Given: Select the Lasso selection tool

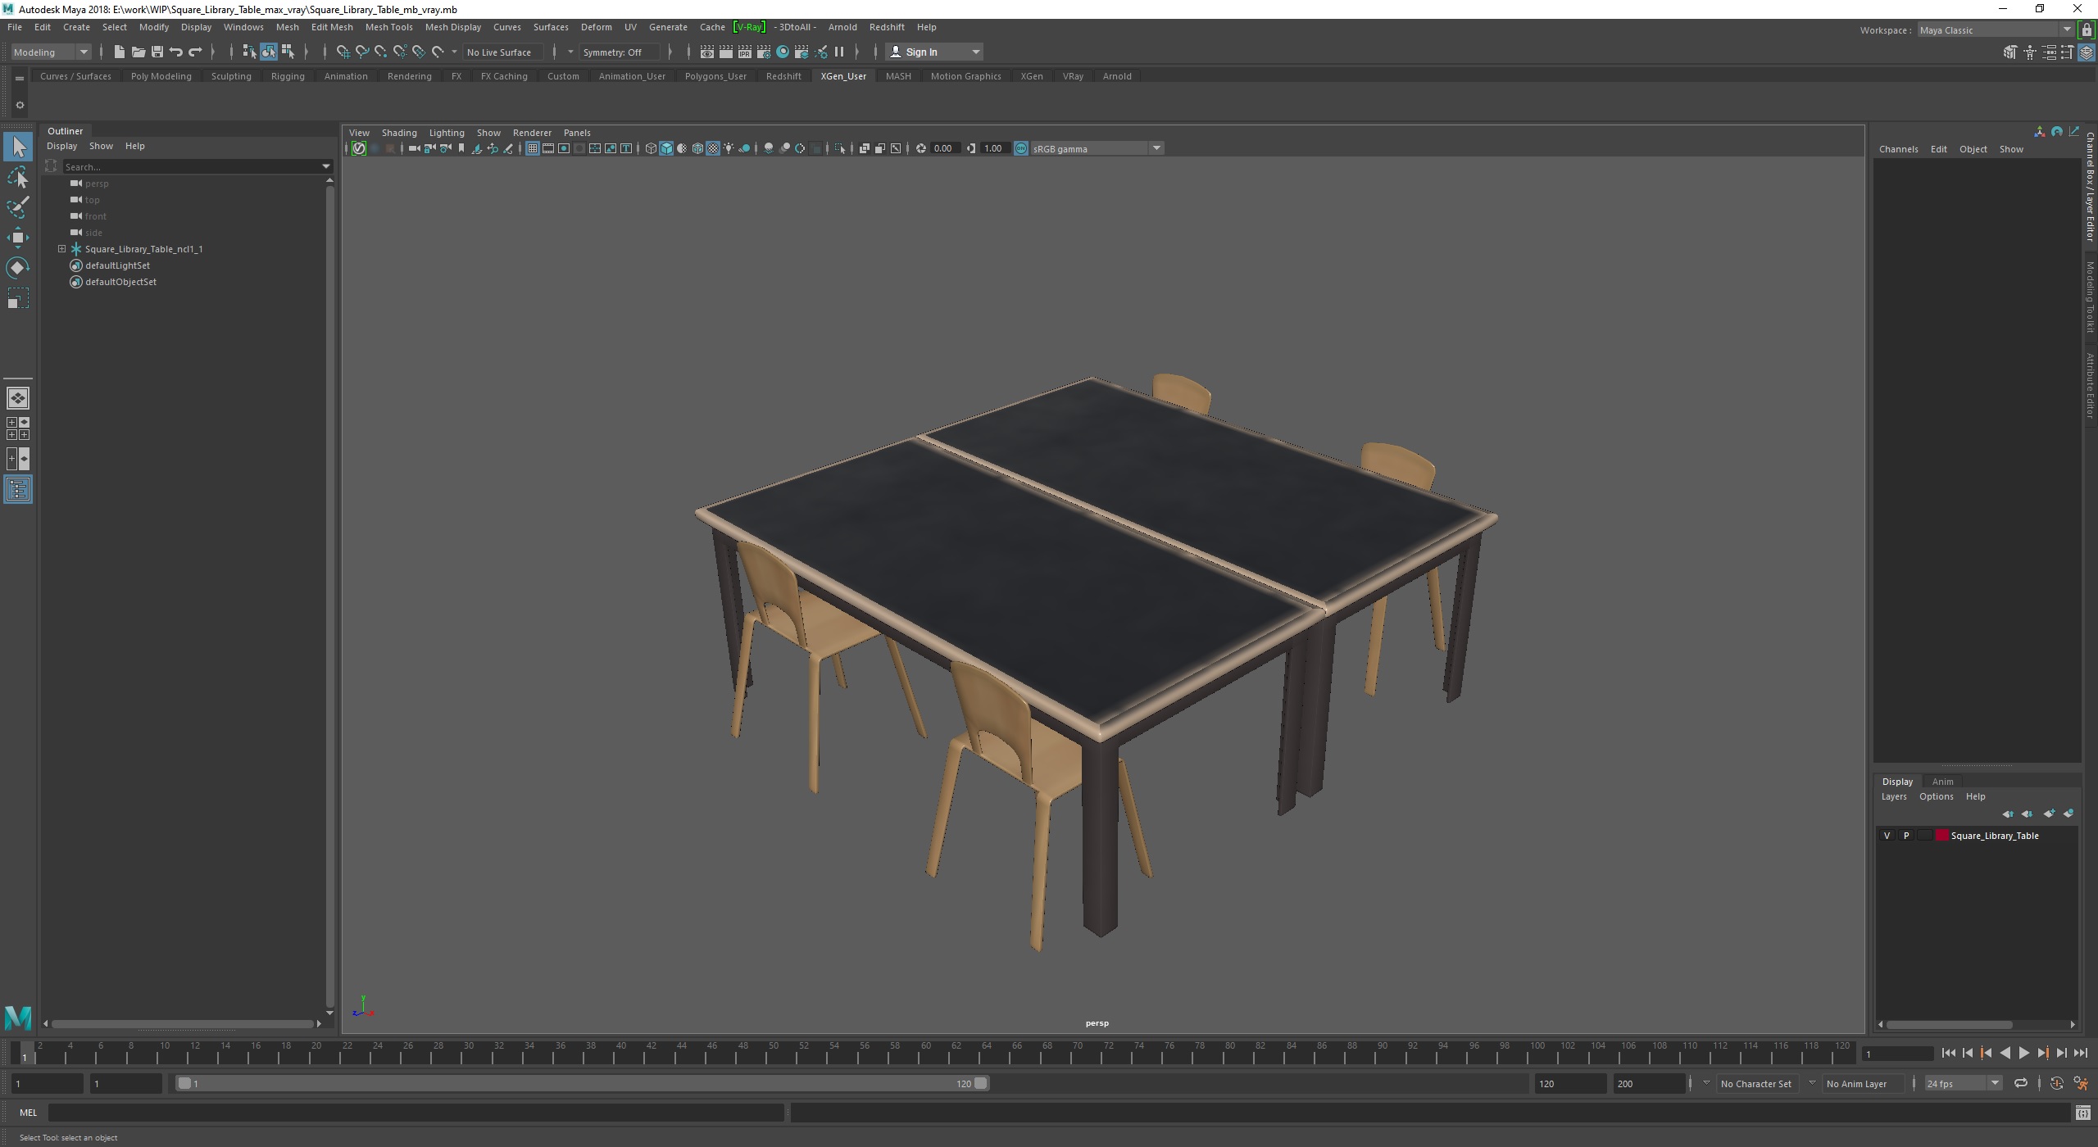Looking at the screenshot, I should [x=17, y=177].
